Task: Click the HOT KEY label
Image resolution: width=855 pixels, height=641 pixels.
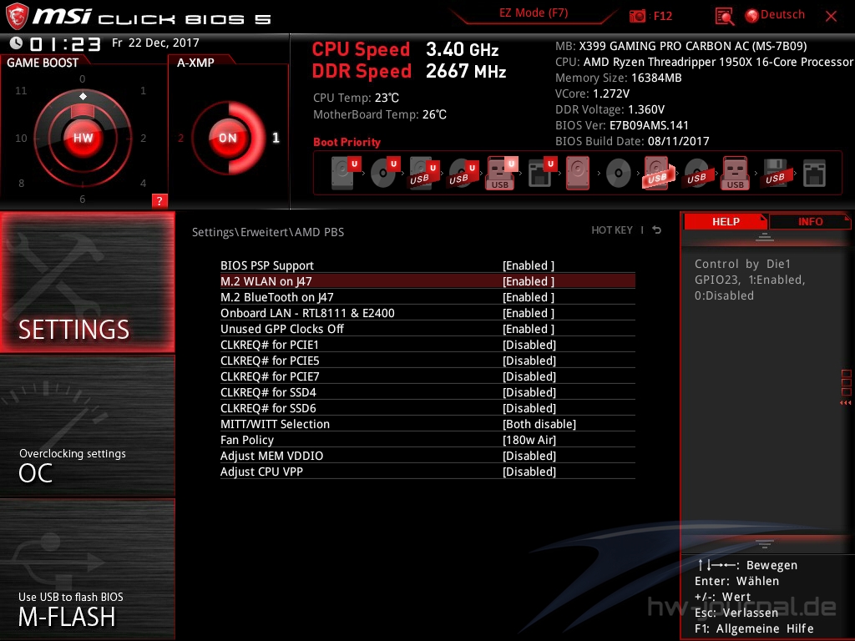Action: [612, 230]
